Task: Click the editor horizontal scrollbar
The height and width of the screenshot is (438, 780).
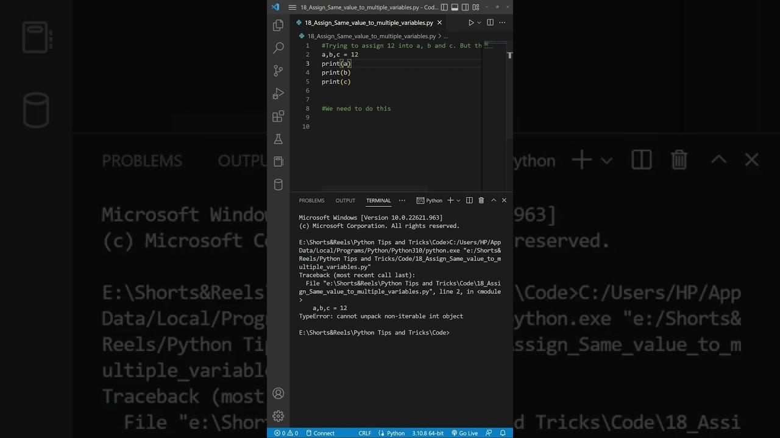Action: (x=374, y=189)
